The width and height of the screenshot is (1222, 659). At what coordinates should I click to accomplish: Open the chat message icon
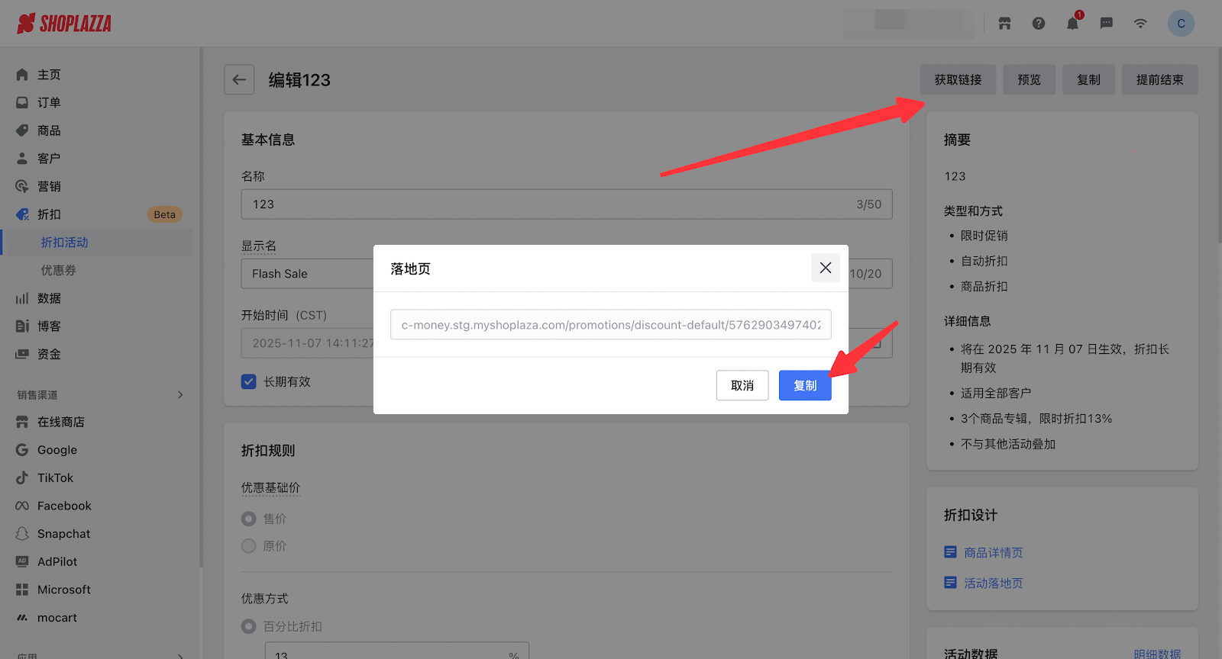(1106, 24)
